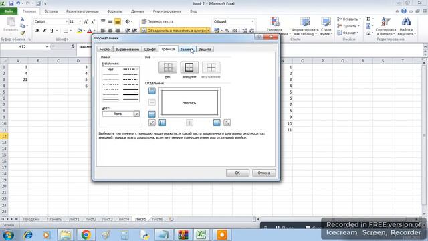Open the Формат cells dropdown in ribbon
Screen dimensions: 428x241
tap(348, 33)
